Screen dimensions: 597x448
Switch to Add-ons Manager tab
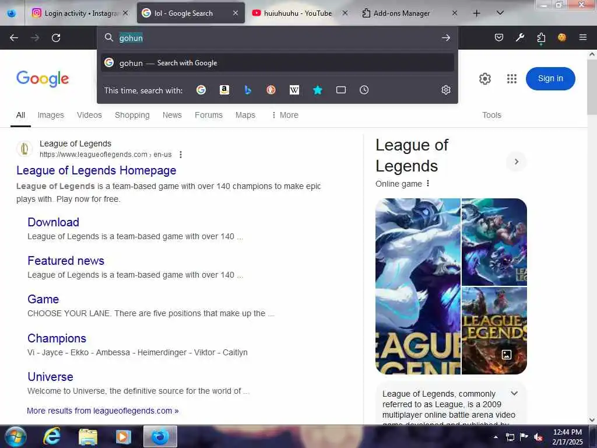click(401, 13)
